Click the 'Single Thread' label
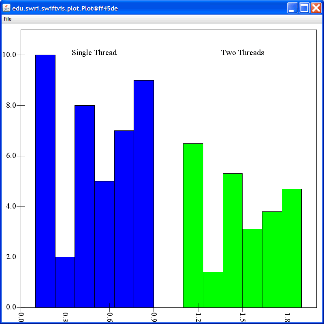The image size is (324, 324). click(94, 53)
